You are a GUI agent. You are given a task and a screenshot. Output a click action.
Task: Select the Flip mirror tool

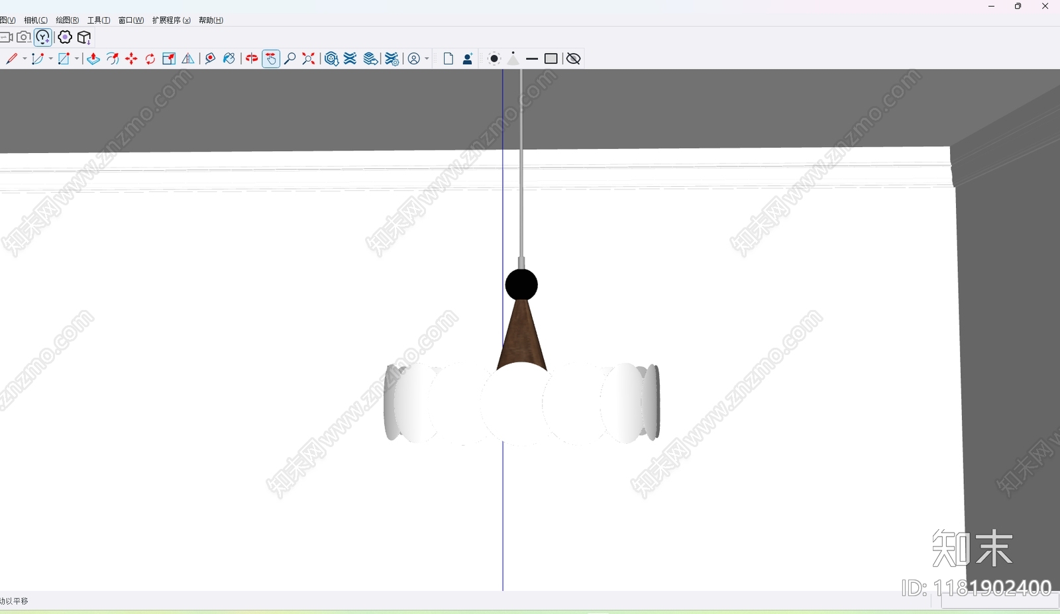pos(188,59)
